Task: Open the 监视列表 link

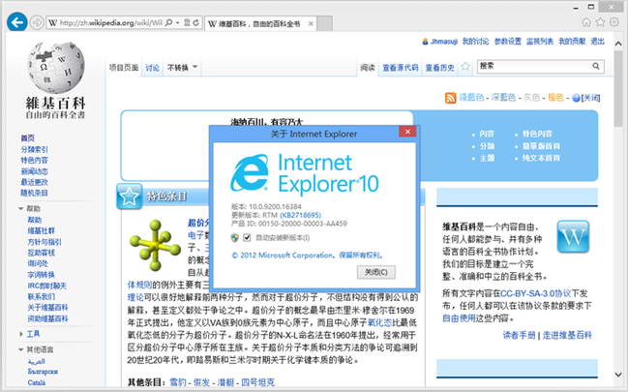Action: click(540, 41)
